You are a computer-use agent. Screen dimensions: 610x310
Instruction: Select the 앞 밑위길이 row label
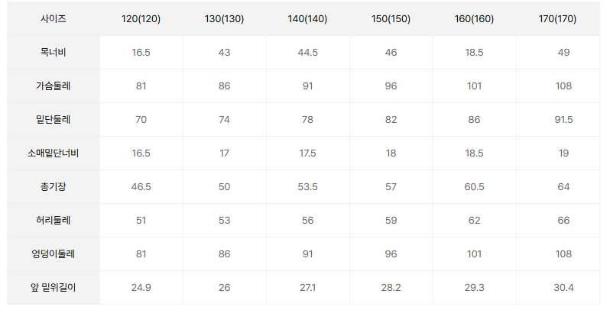point(54,287)
